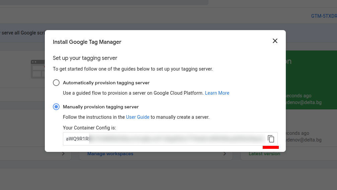Click the 'Manually provision tagging server' label
Image resolution: width=337 pixels, height=190 pixels.
(x=101, y=107)
